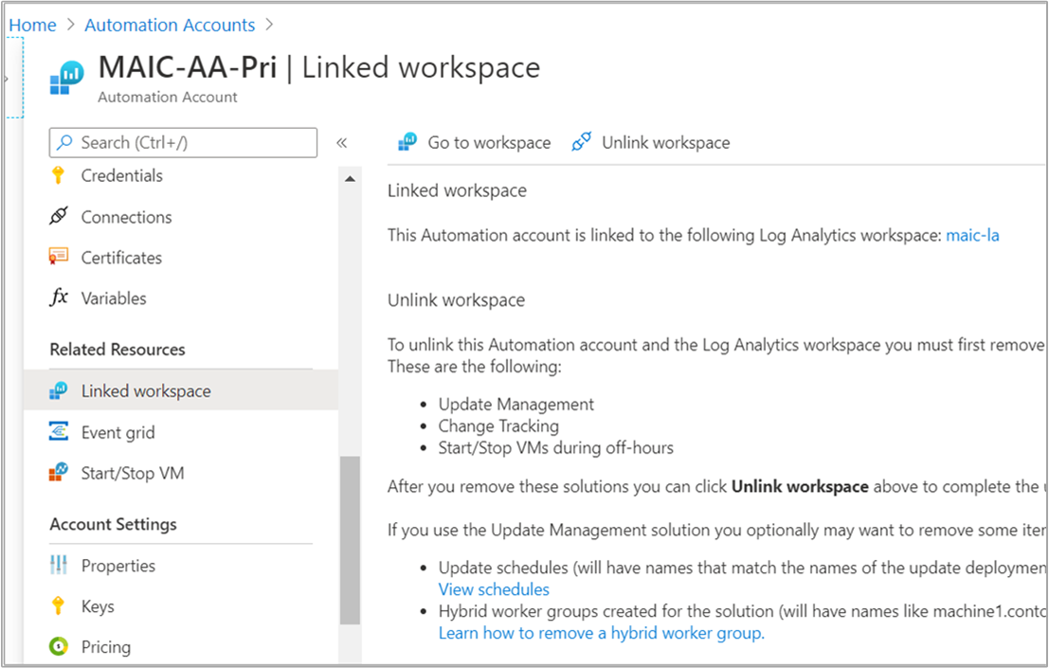Click the View schedules link

pos(493,588)
